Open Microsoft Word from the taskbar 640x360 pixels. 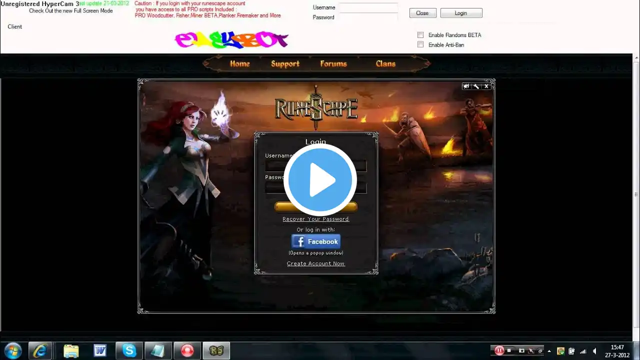(100, 350)
